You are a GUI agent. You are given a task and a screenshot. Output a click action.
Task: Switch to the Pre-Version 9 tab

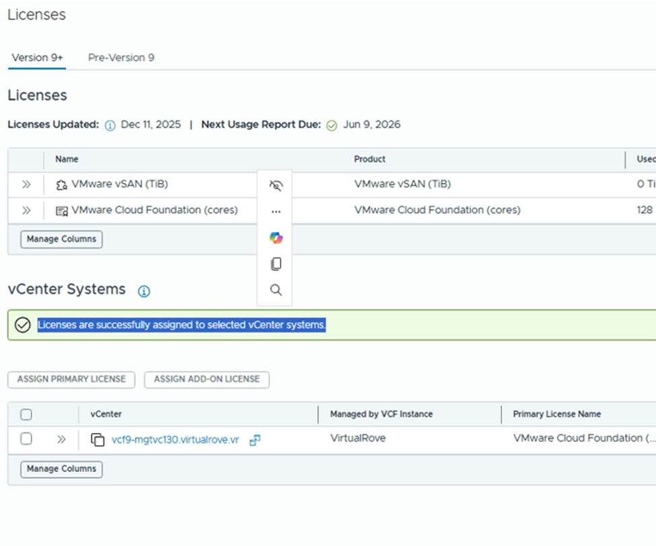tap(121, 58)
